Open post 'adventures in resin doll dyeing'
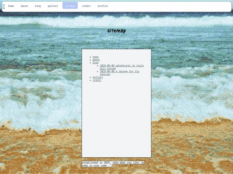The image size is (233, 174). pyautogui.click(x=122, y=67)
